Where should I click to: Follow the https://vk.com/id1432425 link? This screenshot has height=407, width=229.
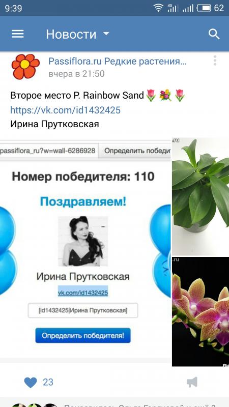pyautogui.click(x=66, y=110)
